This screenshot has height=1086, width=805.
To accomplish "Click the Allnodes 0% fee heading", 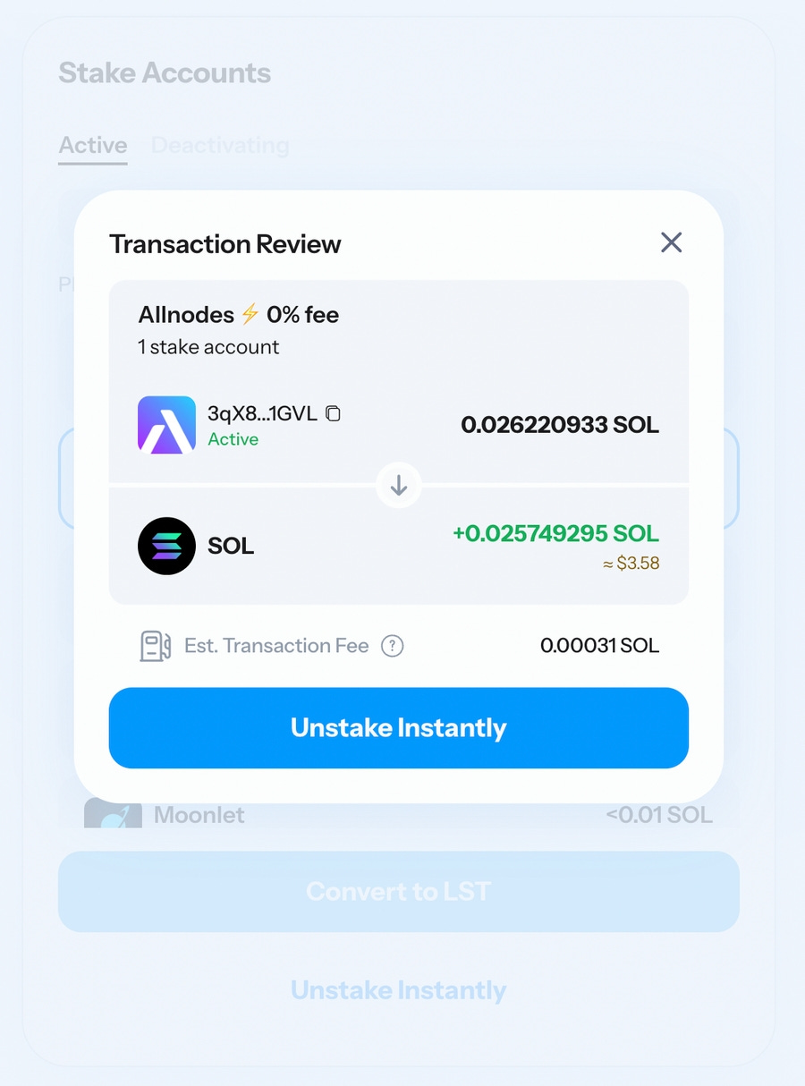I will click(x=239, y=315).
